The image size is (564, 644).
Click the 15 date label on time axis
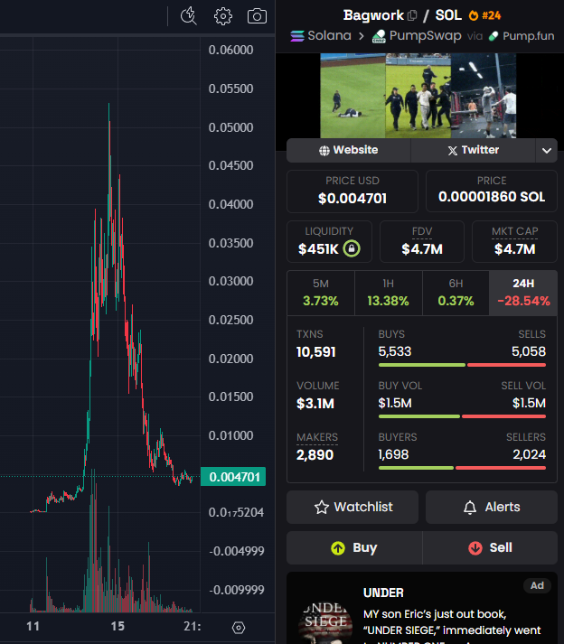point(117,626)
